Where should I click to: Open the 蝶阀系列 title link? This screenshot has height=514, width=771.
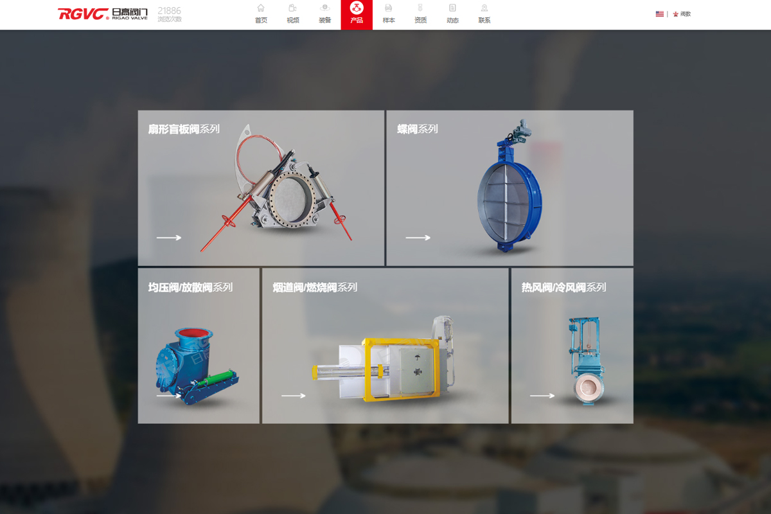pyautogui.click(x=418, y=129)
